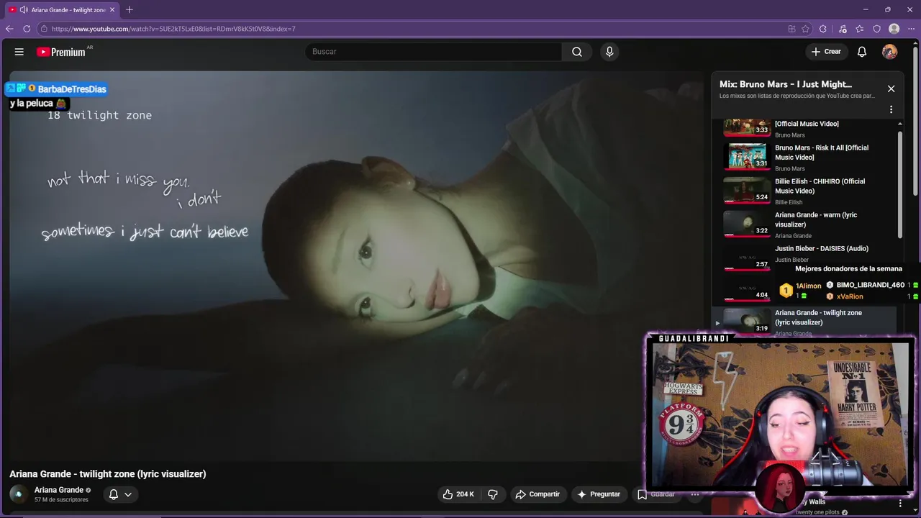Start voice search with microphone icon
The height and width of the screenshot is (518, 921).
point(609,52)
